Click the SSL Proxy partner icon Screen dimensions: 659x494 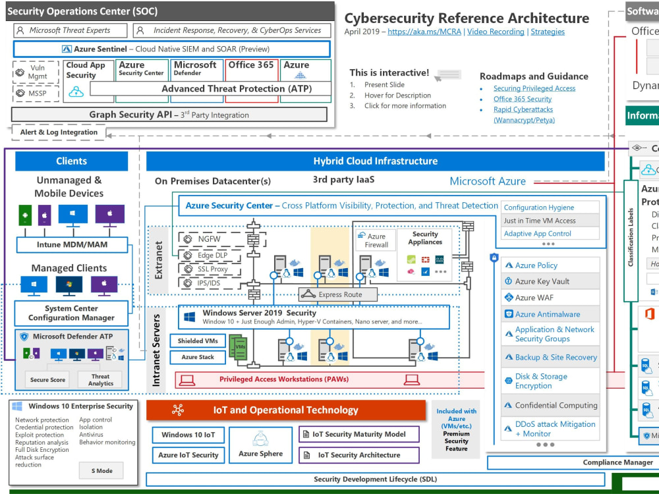pos(188,269)
